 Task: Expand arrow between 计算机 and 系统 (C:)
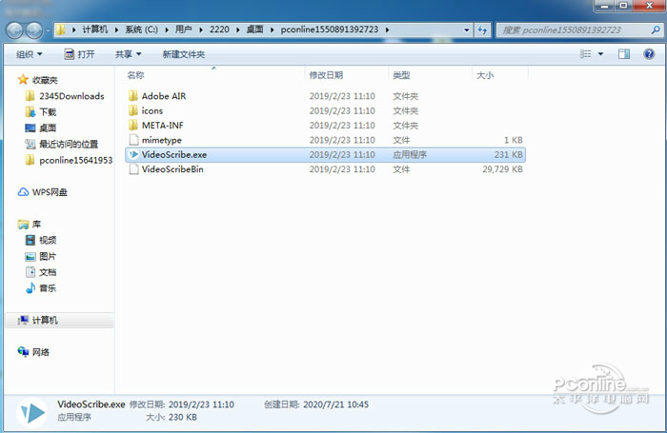pyautogui.click(x=116, y=30)
